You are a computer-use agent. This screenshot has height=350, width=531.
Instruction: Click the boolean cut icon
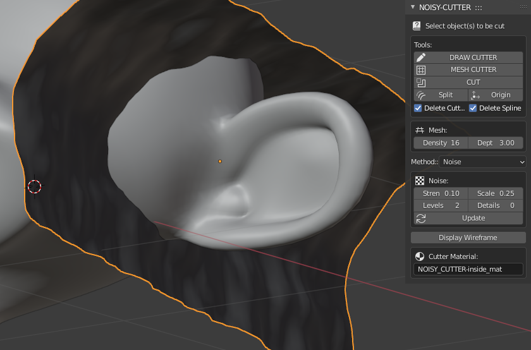click(421, 83)
